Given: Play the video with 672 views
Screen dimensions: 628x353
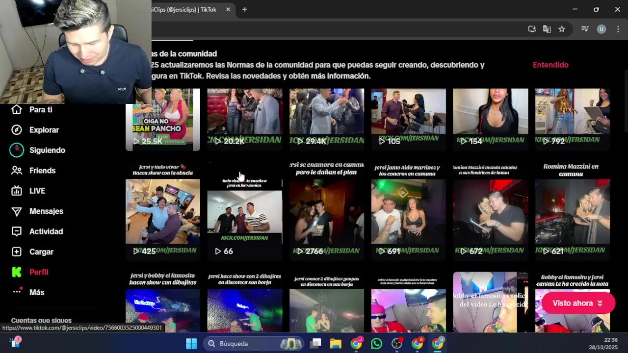Looking at the screenshot, I should coord(491,211).
